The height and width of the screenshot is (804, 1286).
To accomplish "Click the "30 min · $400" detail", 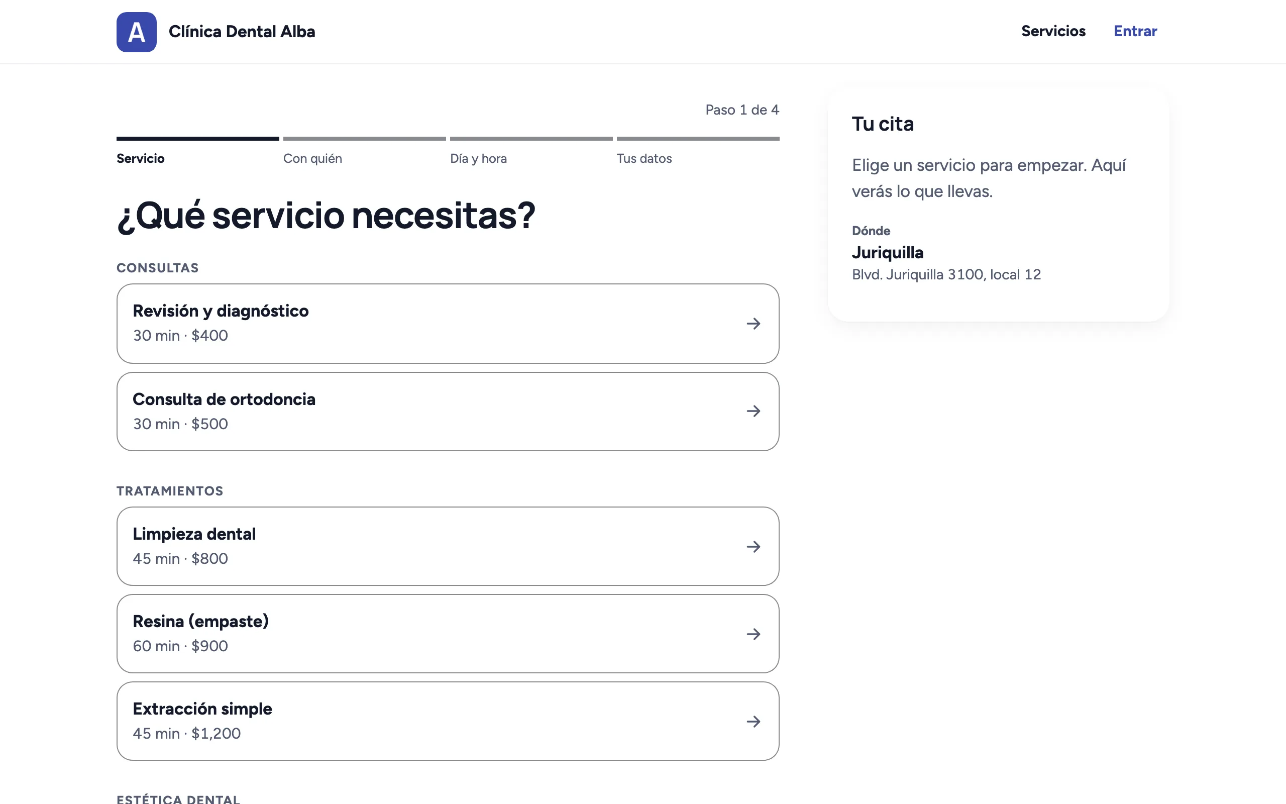I will click(180, 336).
